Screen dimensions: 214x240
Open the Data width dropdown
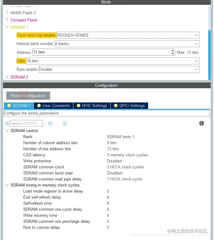click(196, 61)
